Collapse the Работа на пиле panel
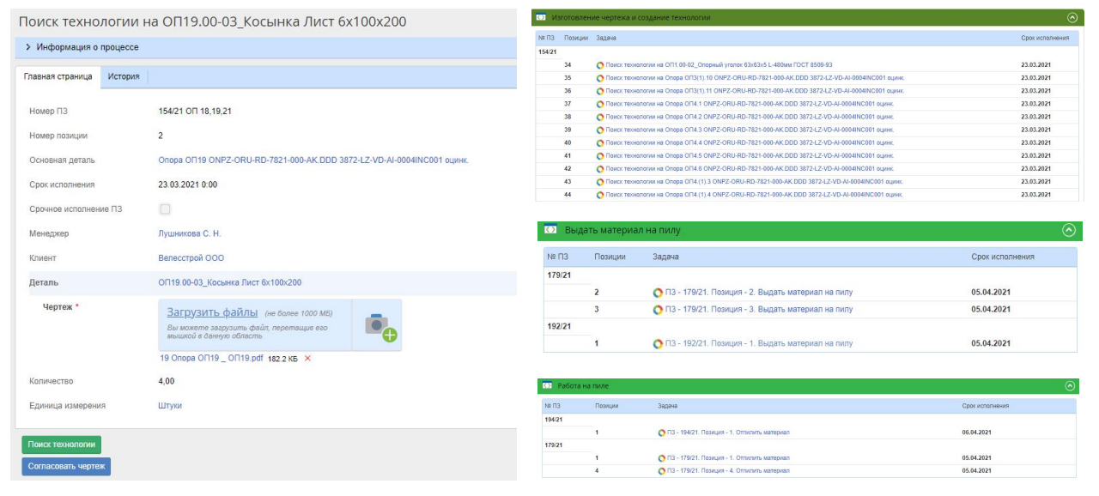 pyautogui.click(x=1070, y=386)
